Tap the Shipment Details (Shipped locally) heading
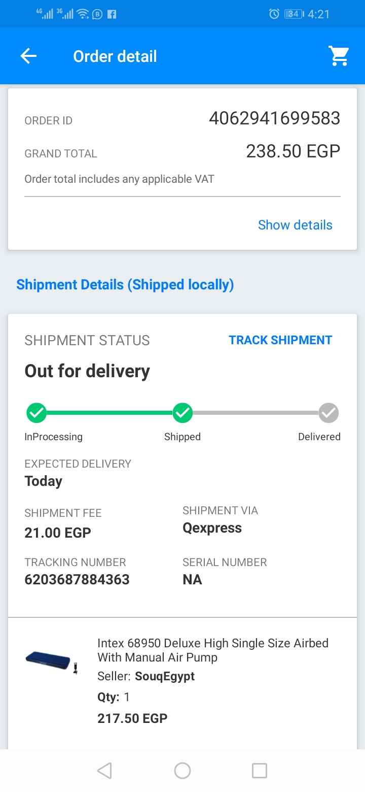The height and width of the screenshot is (792, 365). pos(125,285)
